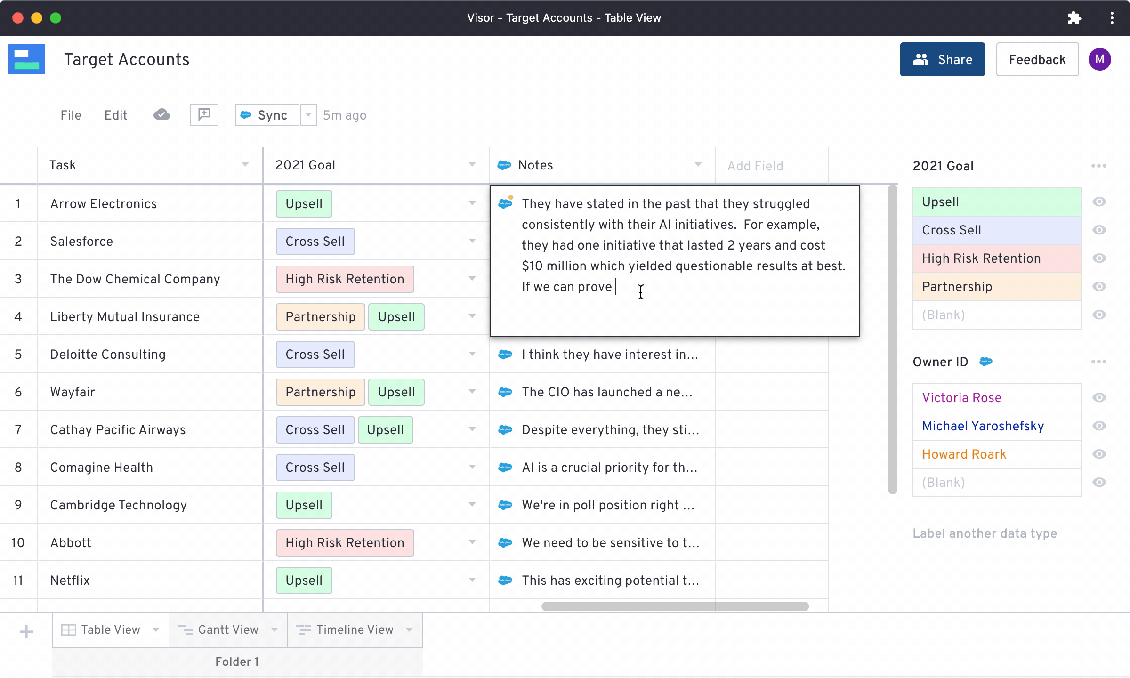Click the plus icon to add view
The image size is (1130, 678).
(x=26, y=631)
